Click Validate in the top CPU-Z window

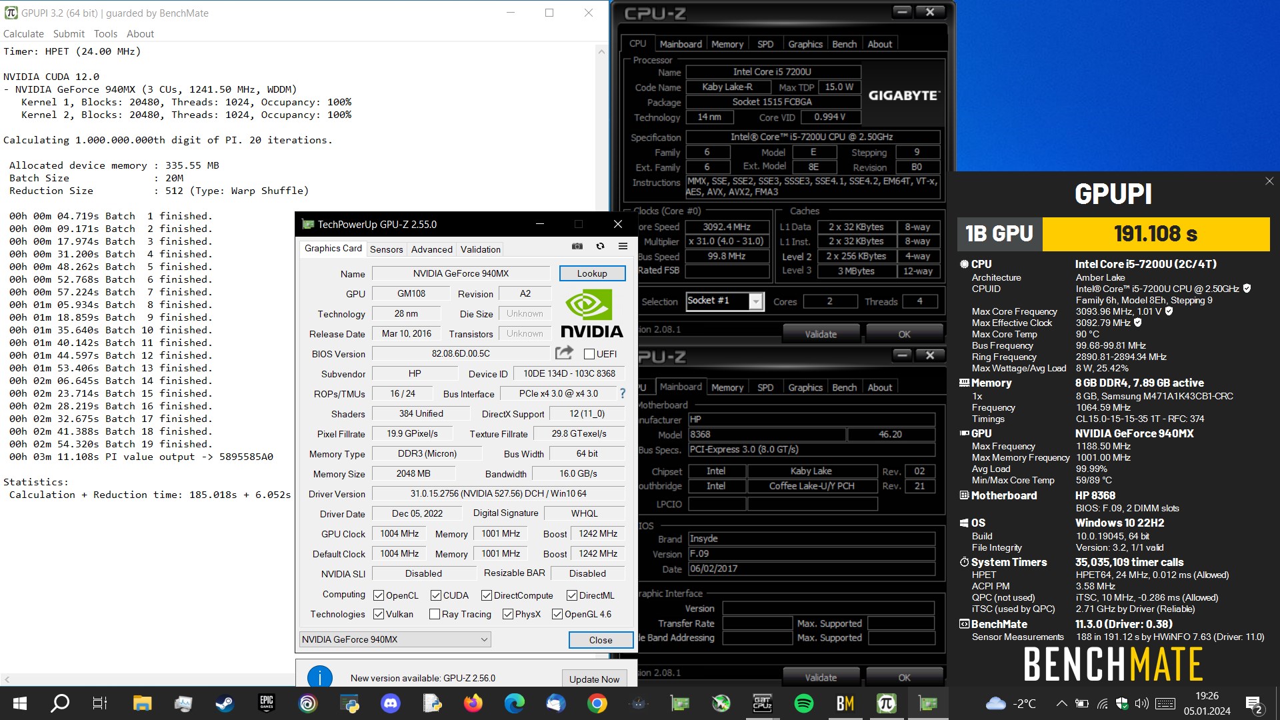click(x=821, y=334)
